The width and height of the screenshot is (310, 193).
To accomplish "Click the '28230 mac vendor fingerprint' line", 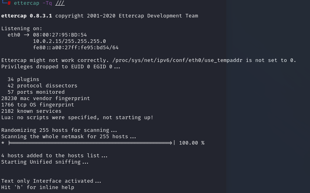I will [46, 98].
